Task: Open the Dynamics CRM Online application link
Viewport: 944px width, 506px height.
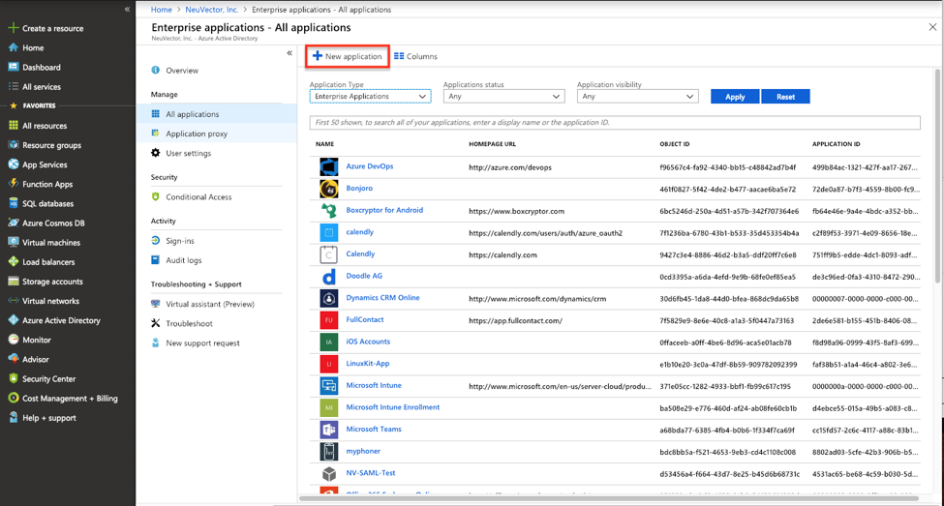Action: pyautogui.click(x=382, y=298)
